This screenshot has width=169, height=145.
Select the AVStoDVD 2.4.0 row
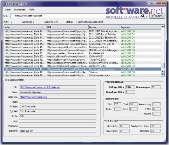tap(83, 66)
